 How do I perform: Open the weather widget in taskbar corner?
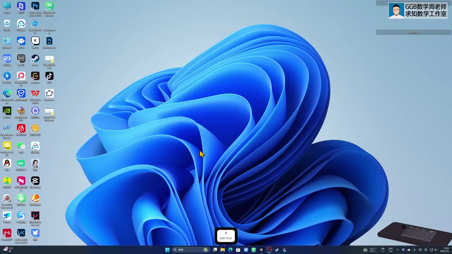point(7,249)
